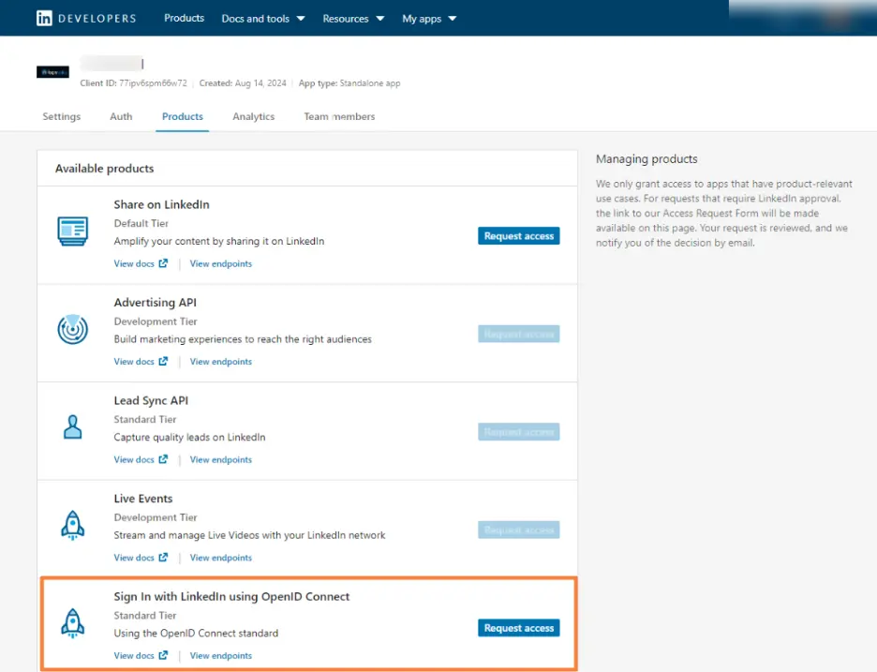Click disabled Request access for Advertising API

point(518,334)
